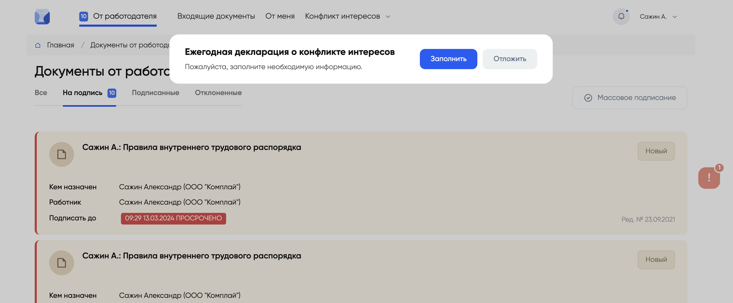Click second document's file icon

(61, 263)
